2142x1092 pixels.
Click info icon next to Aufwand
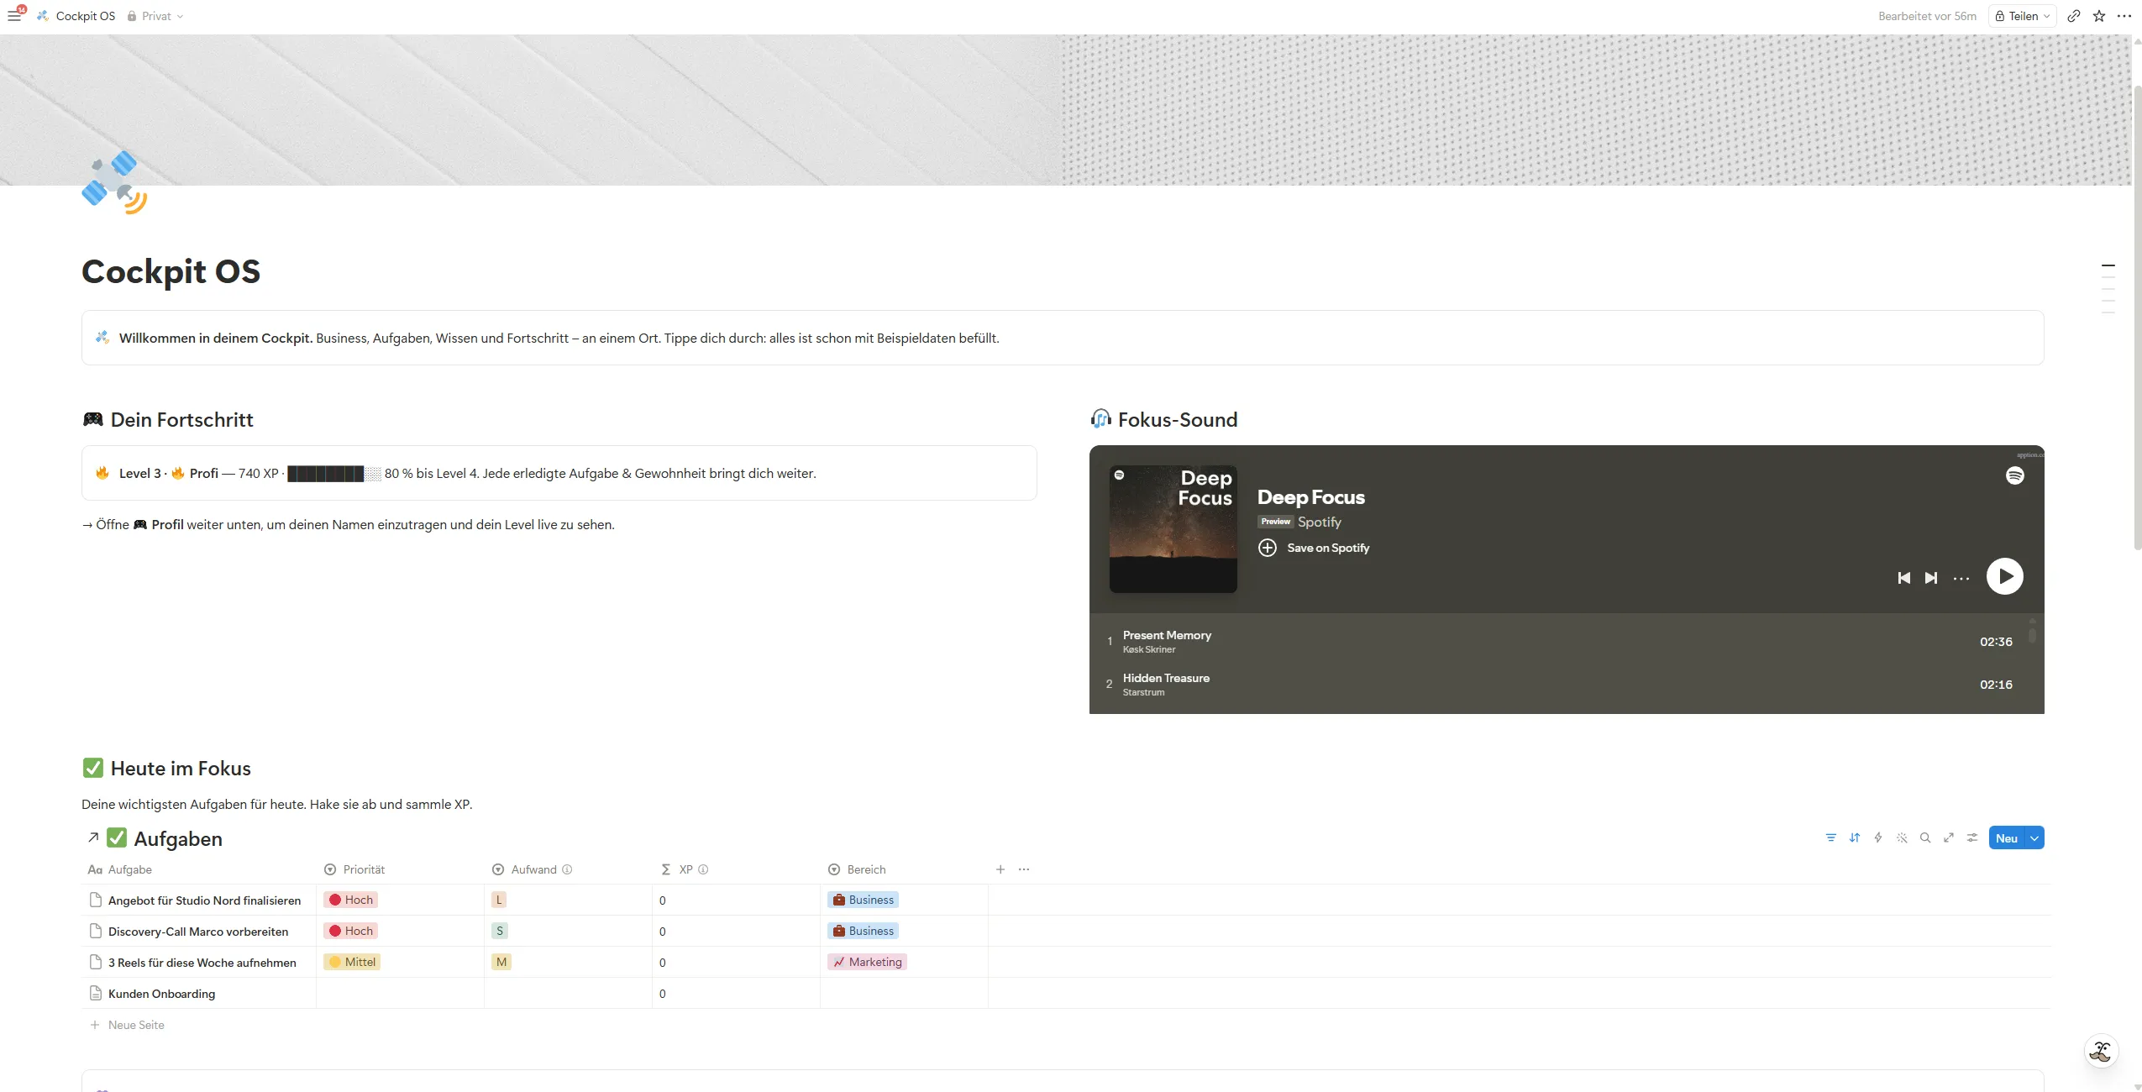(567, 869)
